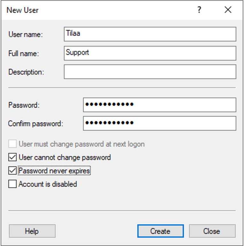Click the Password entry field
Image resolution: width=244 pixels, height=246 pixels.
160,105
